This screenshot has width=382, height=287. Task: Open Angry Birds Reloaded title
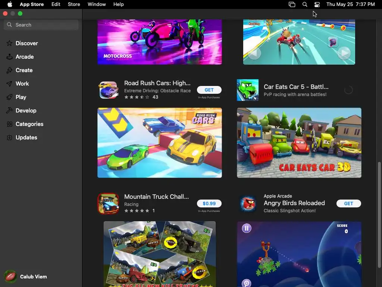(294, 203)
